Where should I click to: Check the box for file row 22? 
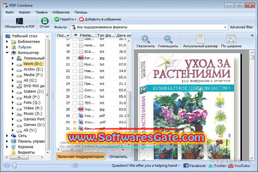(75, 71)
